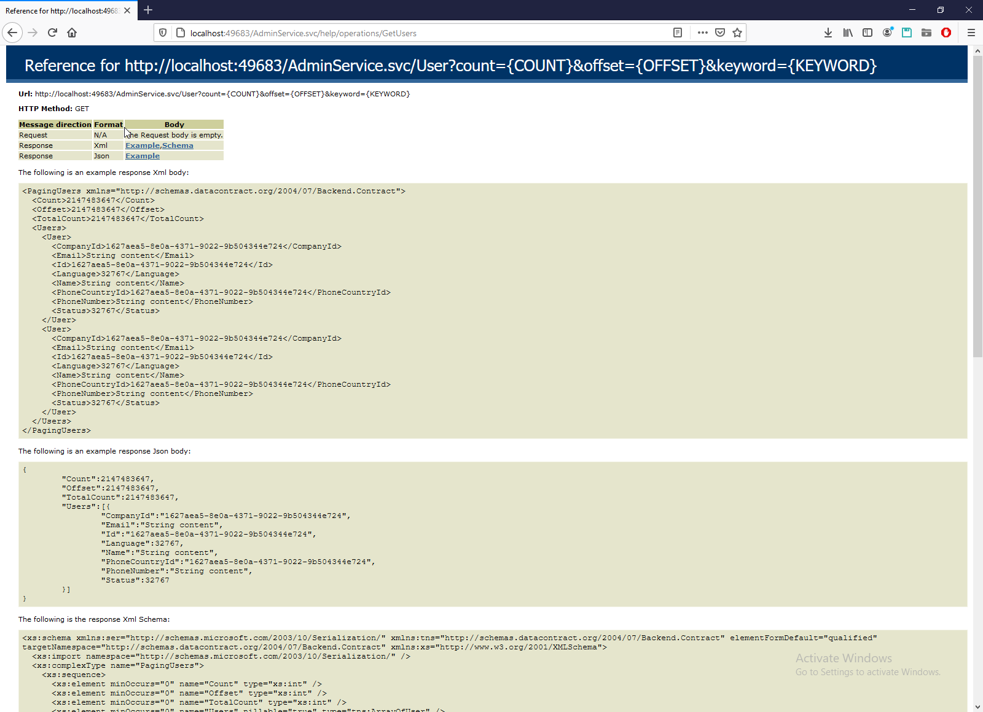Toggle the browser sidebar

pyautogui.click(x=867, y=33)
